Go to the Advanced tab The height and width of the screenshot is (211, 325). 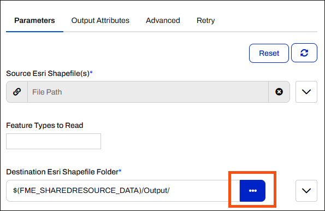[x=163, y=21]
